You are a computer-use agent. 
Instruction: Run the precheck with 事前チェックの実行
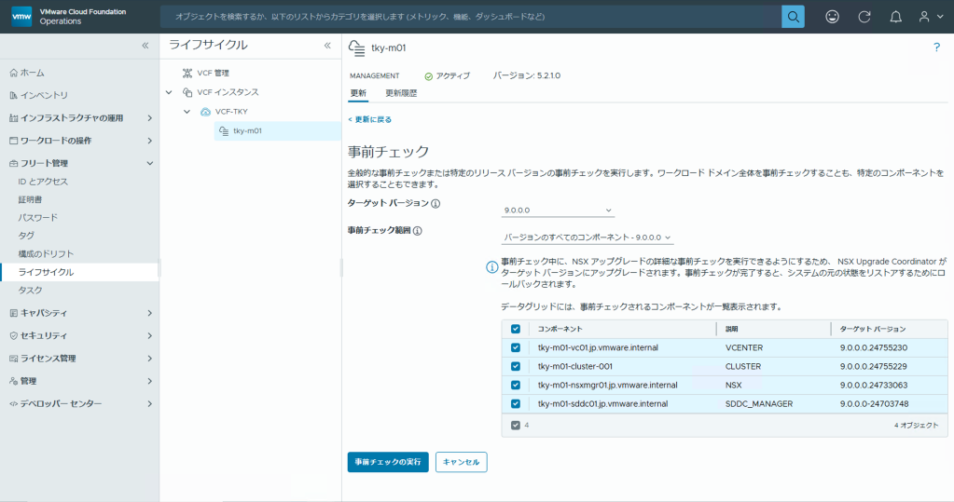(388, 462)
